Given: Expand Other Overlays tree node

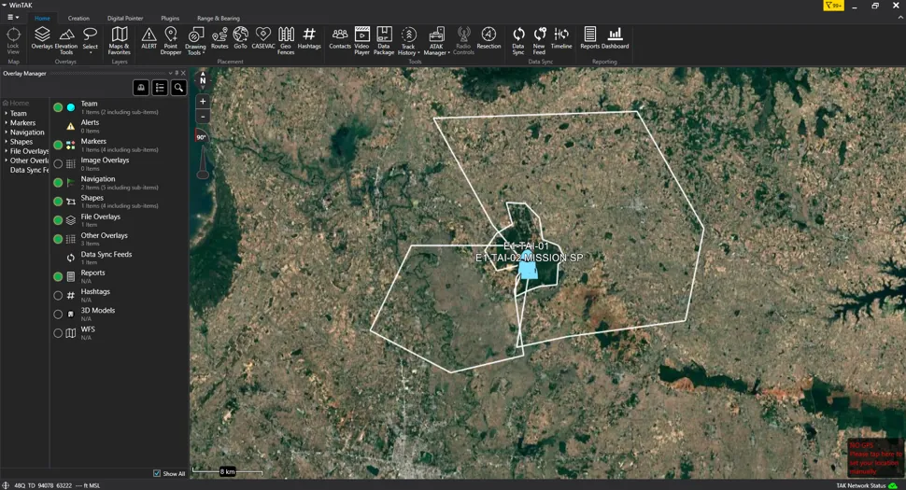Looking at the screenshot, I should pyautogui.click(x=7, y=161).
